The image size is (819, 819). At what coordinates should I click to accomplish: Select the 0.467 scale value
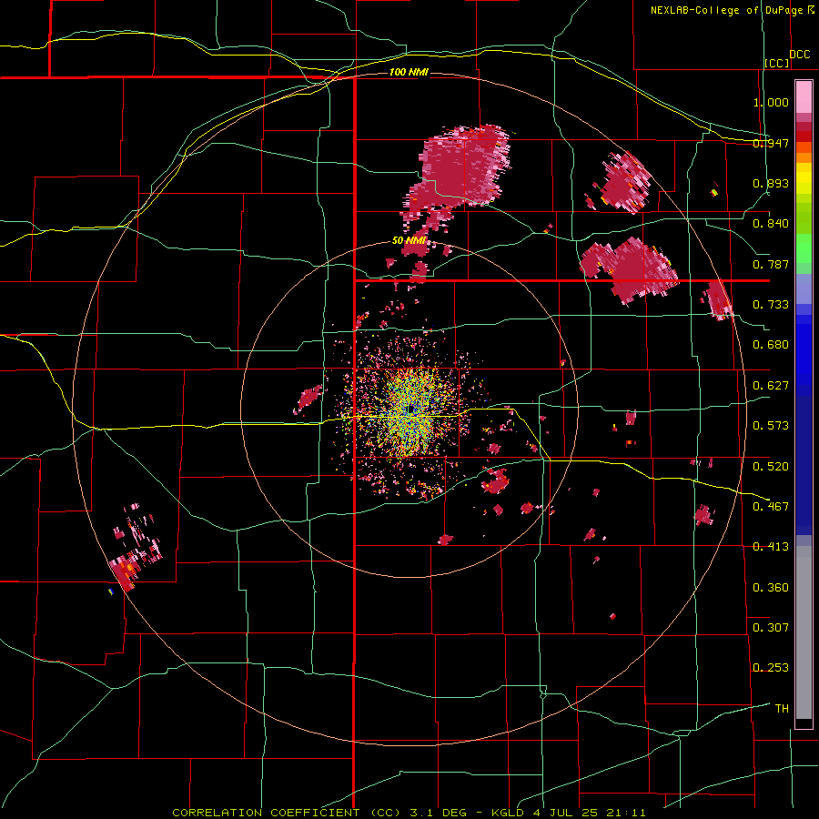[x=771, y=507]
